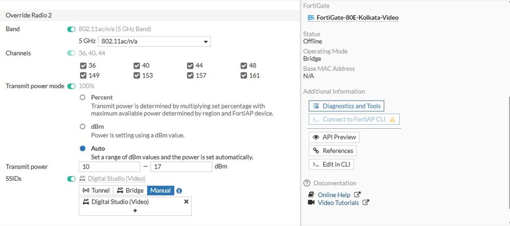Switch SSID mode to Bridge
510x226 pixels.
(x=130, y=190)
